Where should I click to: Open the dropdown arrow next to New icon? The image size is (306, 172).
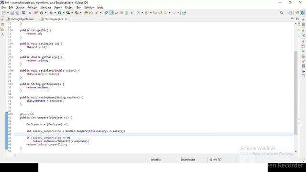click(x=8, y=13)
